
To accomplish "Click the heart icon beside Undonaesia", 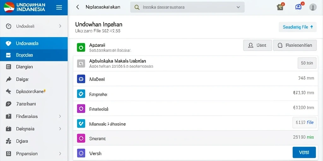I will click(x=9, y=43).
